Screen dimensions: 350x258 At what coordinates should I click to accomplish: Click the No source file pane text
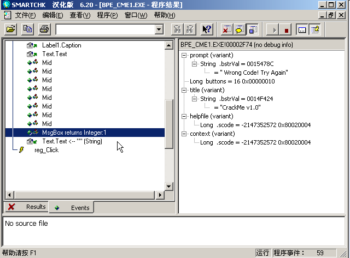click(26, 223)
